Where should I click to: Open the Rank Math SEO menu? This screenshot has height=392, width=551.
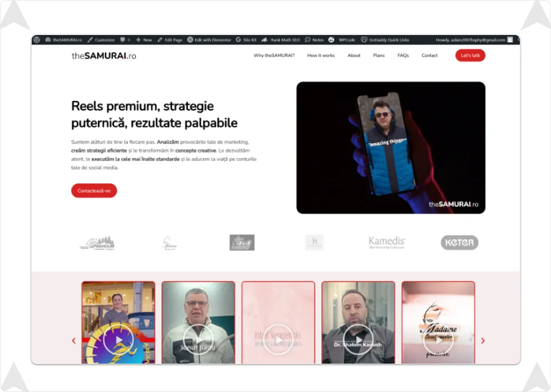pyautogui.click(x=281, y=40)
